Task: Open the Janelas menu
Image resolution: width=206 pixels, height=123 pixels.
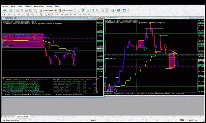Action: [x=49, y=6]
